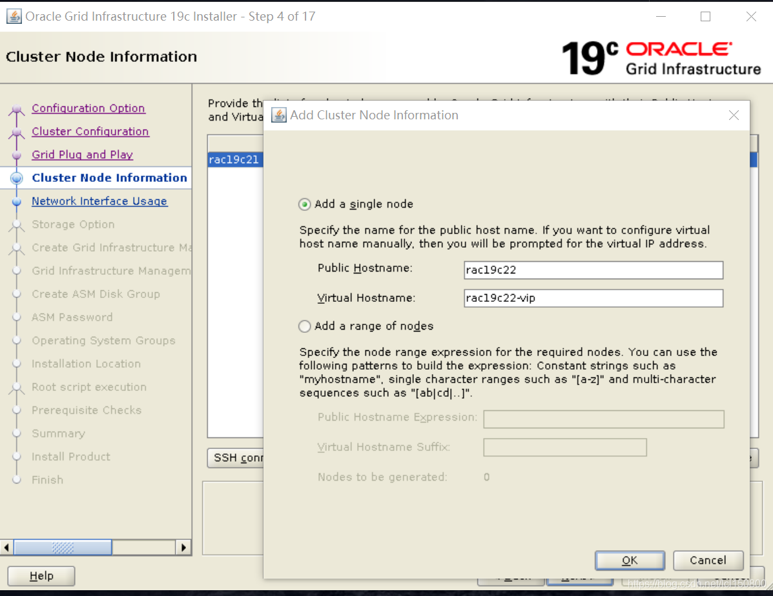Click the installer window title bar icon
The height and width of the screenshot is (596, 773).
coord(14,16)
